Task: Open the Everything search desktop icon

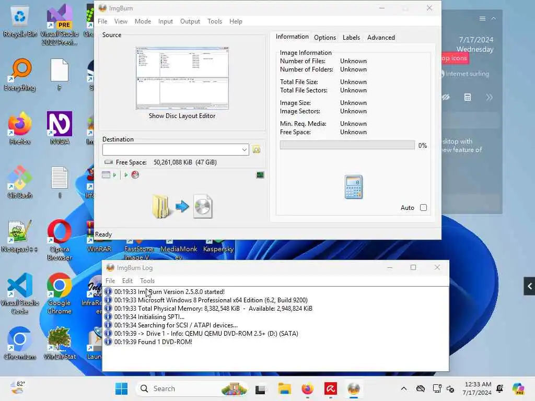Action: [x=20, y=75]
